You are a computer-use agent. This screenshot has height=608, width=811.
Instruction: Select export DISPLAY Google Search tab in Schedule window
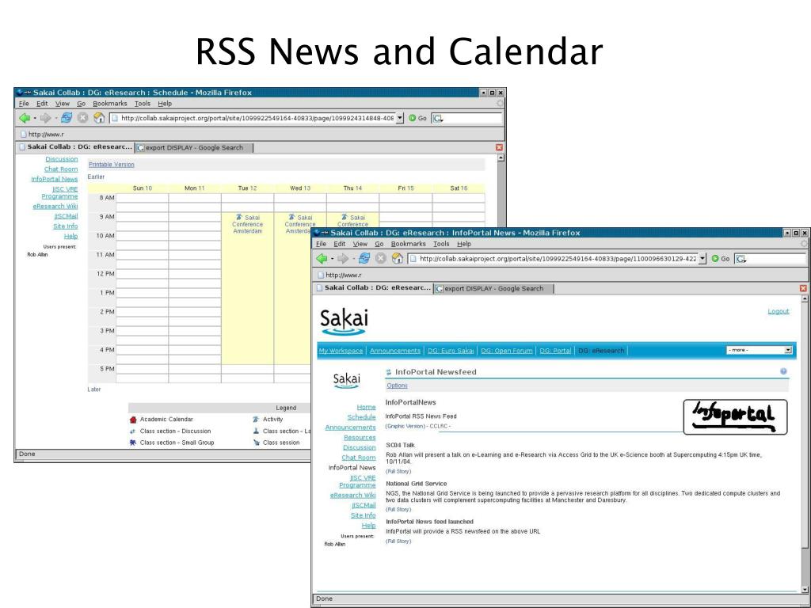tap(195, 148)
